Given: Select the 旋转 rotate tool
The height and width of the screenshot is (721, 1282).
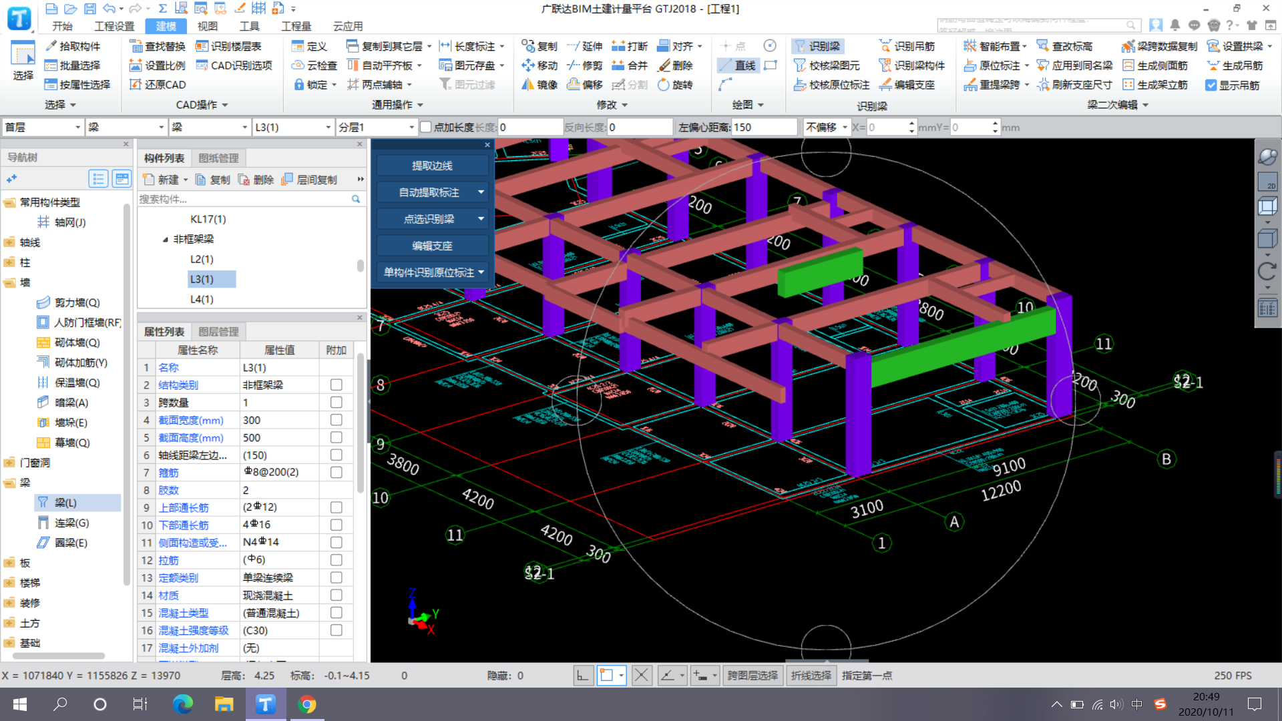Looking at the screenshot, I should click(x=675, y=85).
